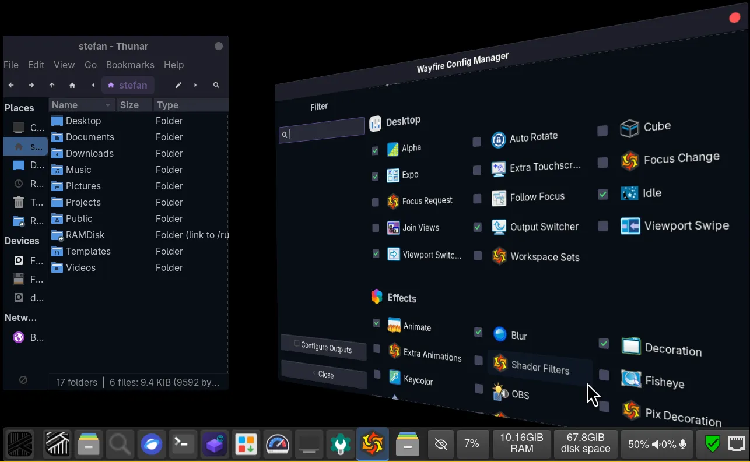Sort files by the Type column header
The image size is (750, 462).
190,105
